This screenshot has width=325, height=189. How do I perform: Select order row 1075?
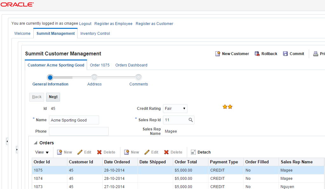pyautogui.click(x=178, y=170)
